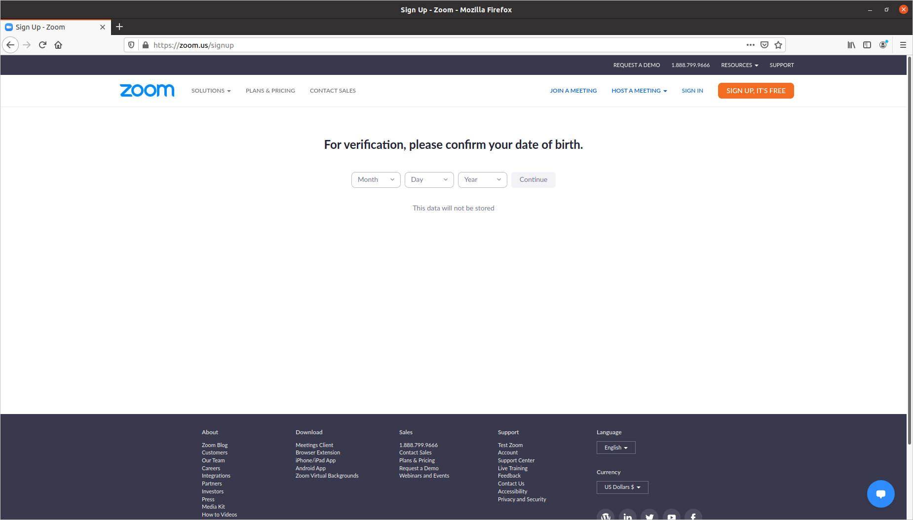Open Zoom YouTube footer icon
This screenshot has height=520, width=913.
coord(672,515)
